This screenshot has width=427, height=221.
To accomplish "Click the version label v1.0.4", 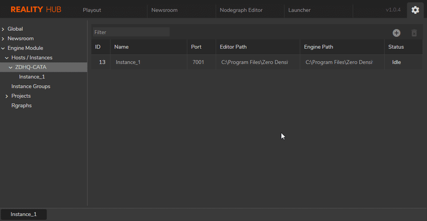I will 393,10.
